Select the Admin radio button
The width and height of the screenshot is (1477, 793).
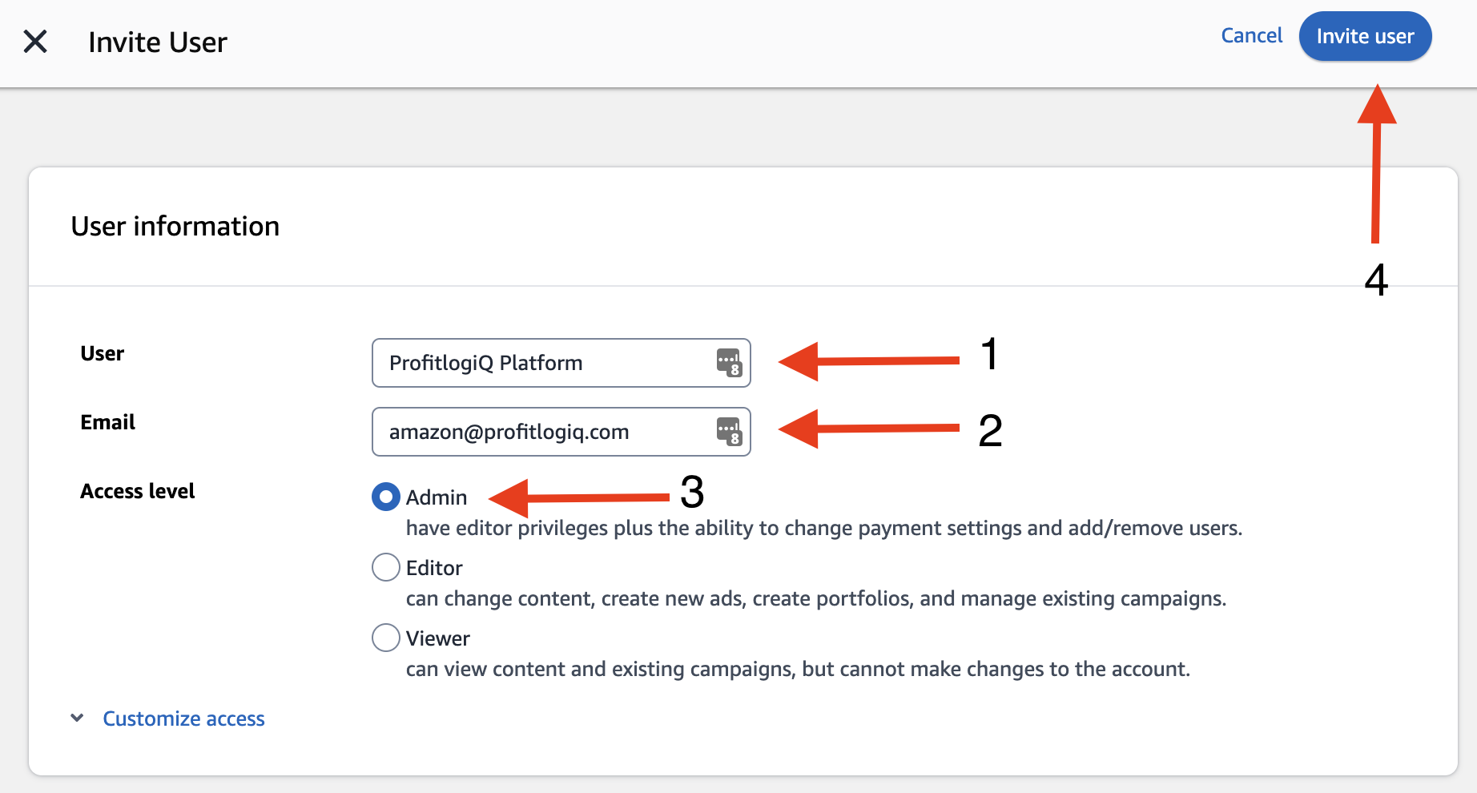[386, 497]
